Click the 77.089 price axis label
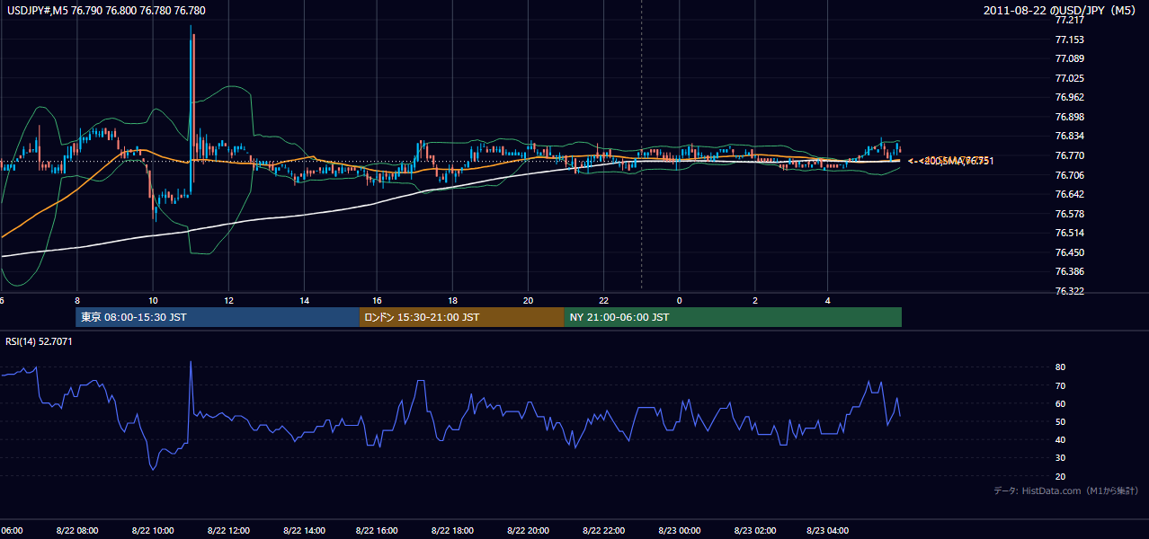The image size is (1149, 539). pyautogui.click(x=1069, y=59)
